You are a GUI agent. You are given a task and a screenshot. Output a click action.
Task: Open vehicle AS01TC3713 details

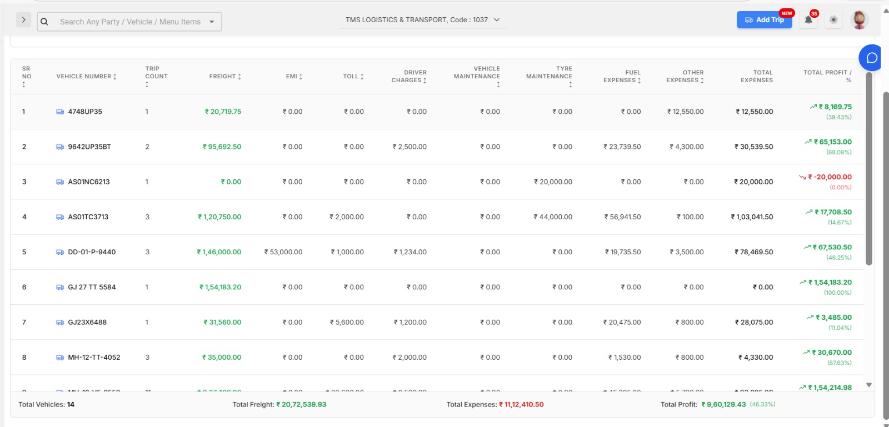click(x=88, y=217)
